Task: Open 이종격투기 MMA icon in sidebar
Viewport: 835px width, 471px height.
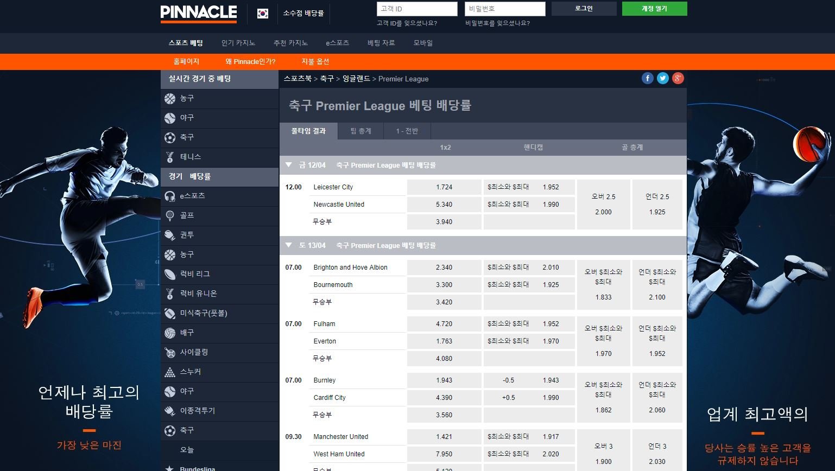Action: click(x=170, y=411)
